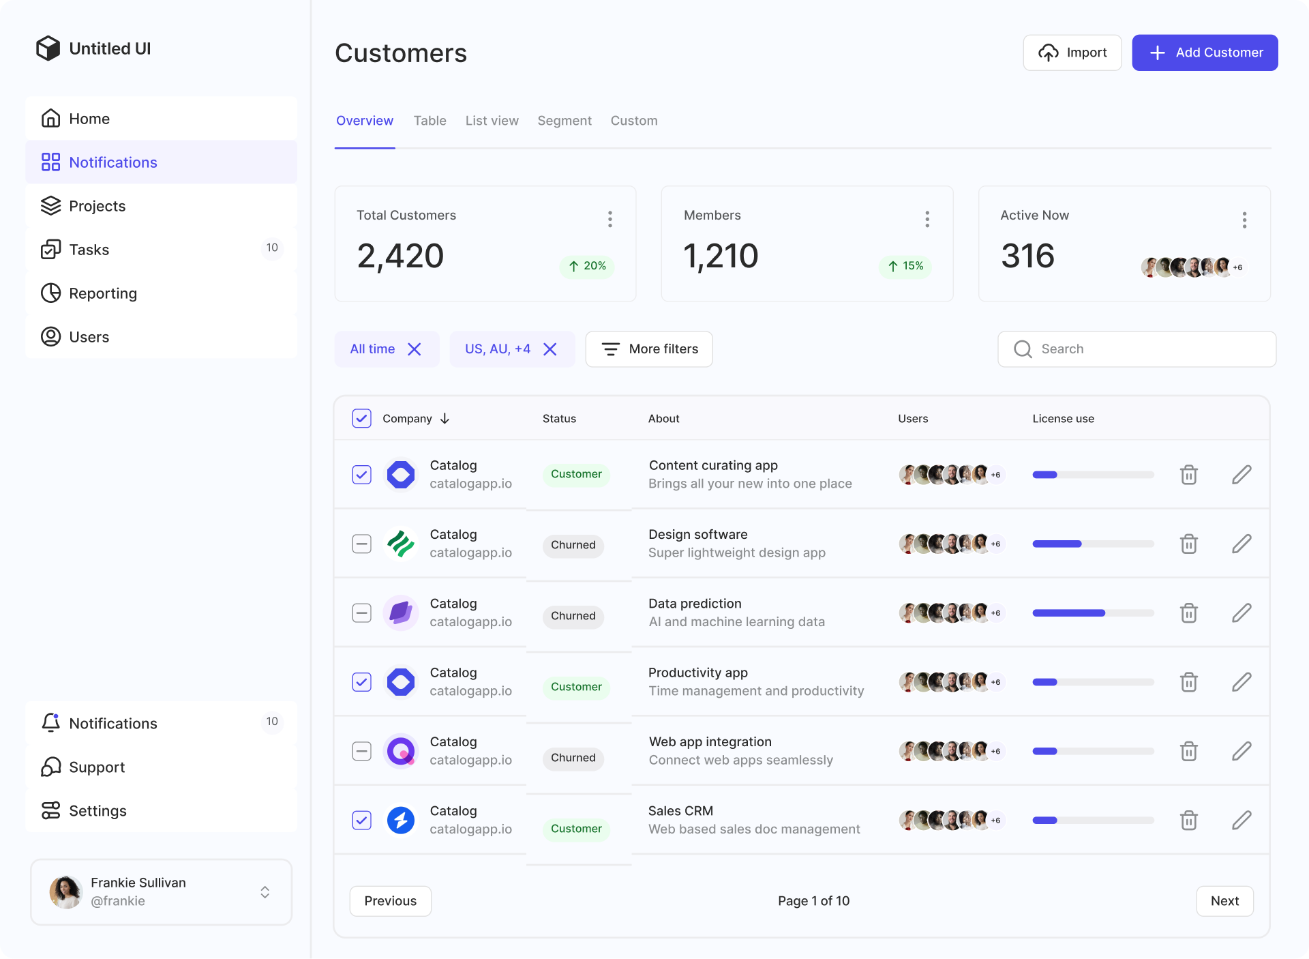Screen dimensions: 1309x959
Task: Click the Untitled UI cube logo
Action: [x=48, y=48]
